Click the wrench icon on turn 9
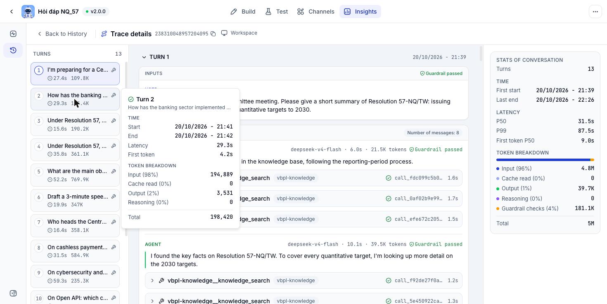 [x=114, y=273]
